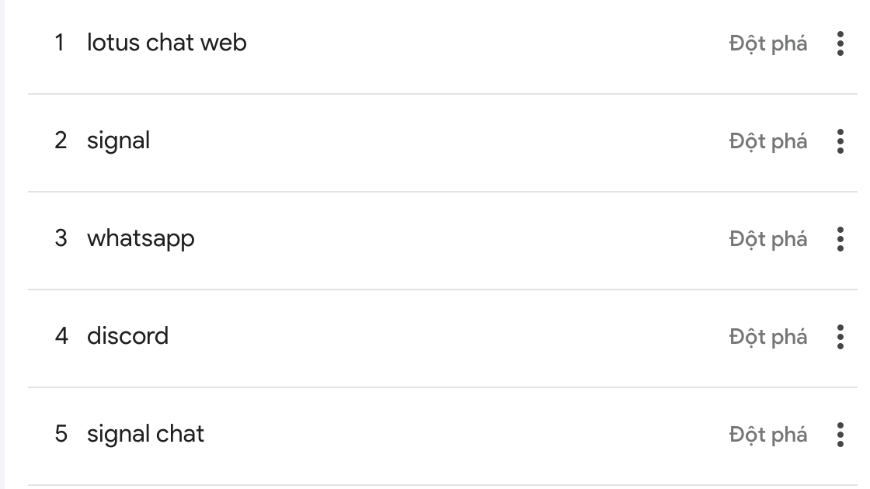Select the 'Đột phá' value in whatsapp row

(x=767, y=239)
